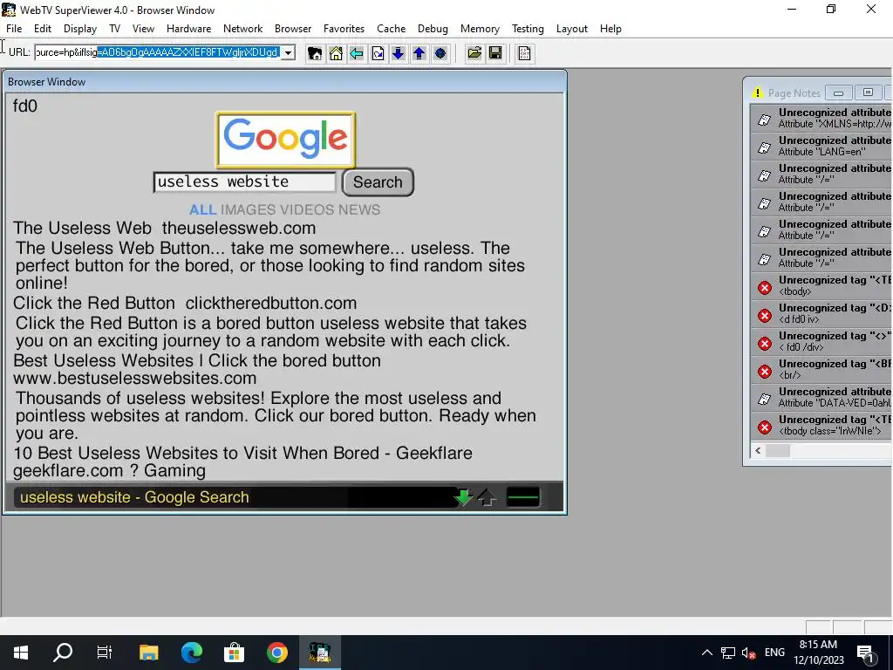Viewport: 893px width, 670px height.
Task: Select note Unrecognized tag <br/>
Action: 821,369
